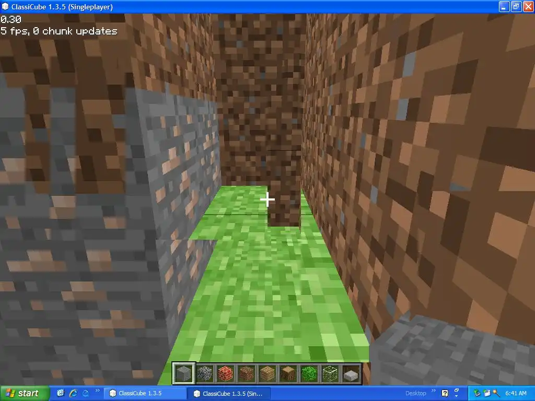Select the stone block in hotbar
Screen dimensions: 535x401
(183, 374)
